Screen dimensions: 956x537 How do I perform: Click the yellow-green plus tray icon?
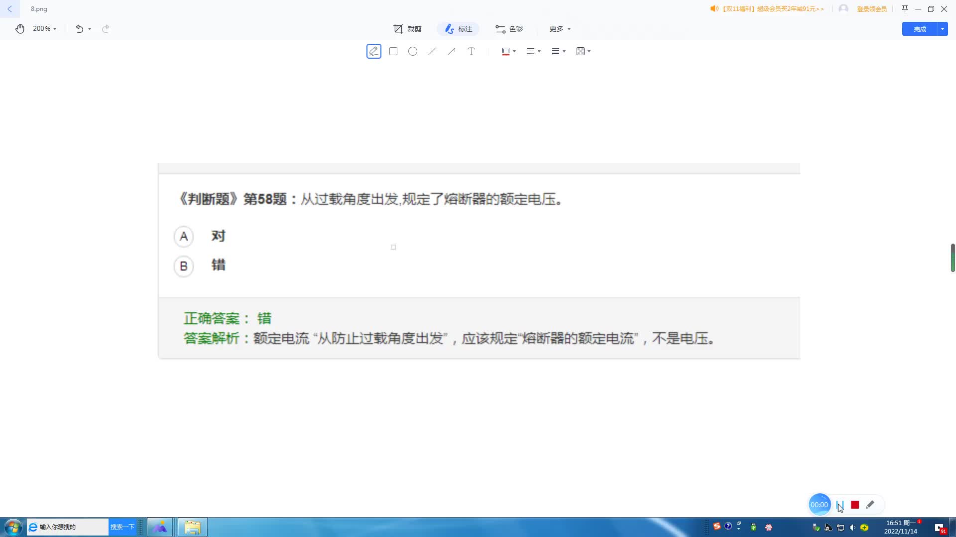pos(864,528)
